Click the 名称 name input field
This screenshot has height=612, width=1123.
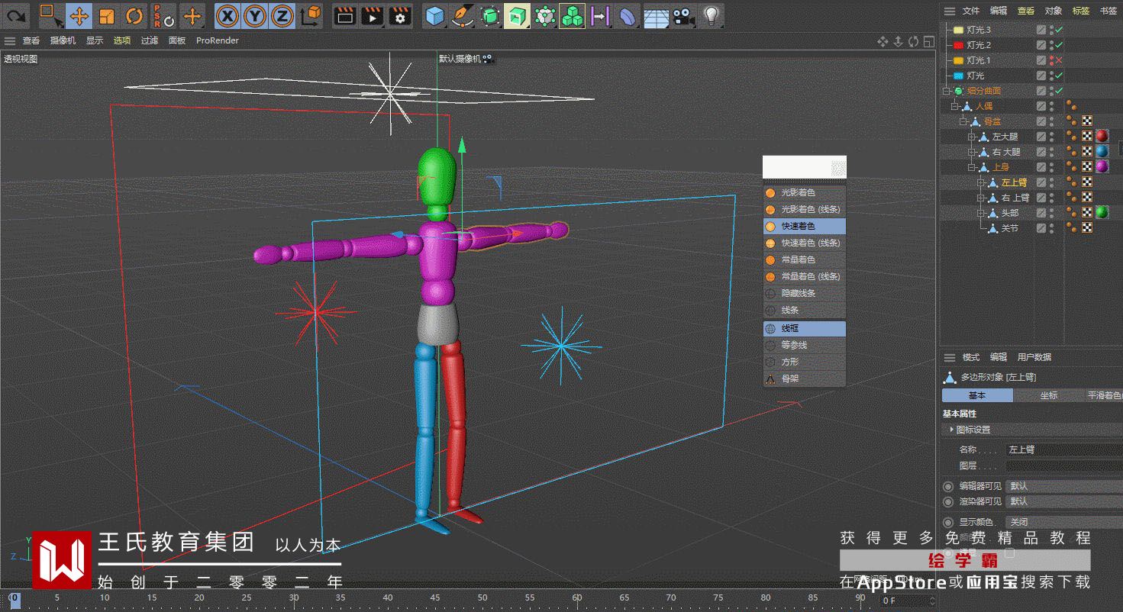[x=1063, y=450]
